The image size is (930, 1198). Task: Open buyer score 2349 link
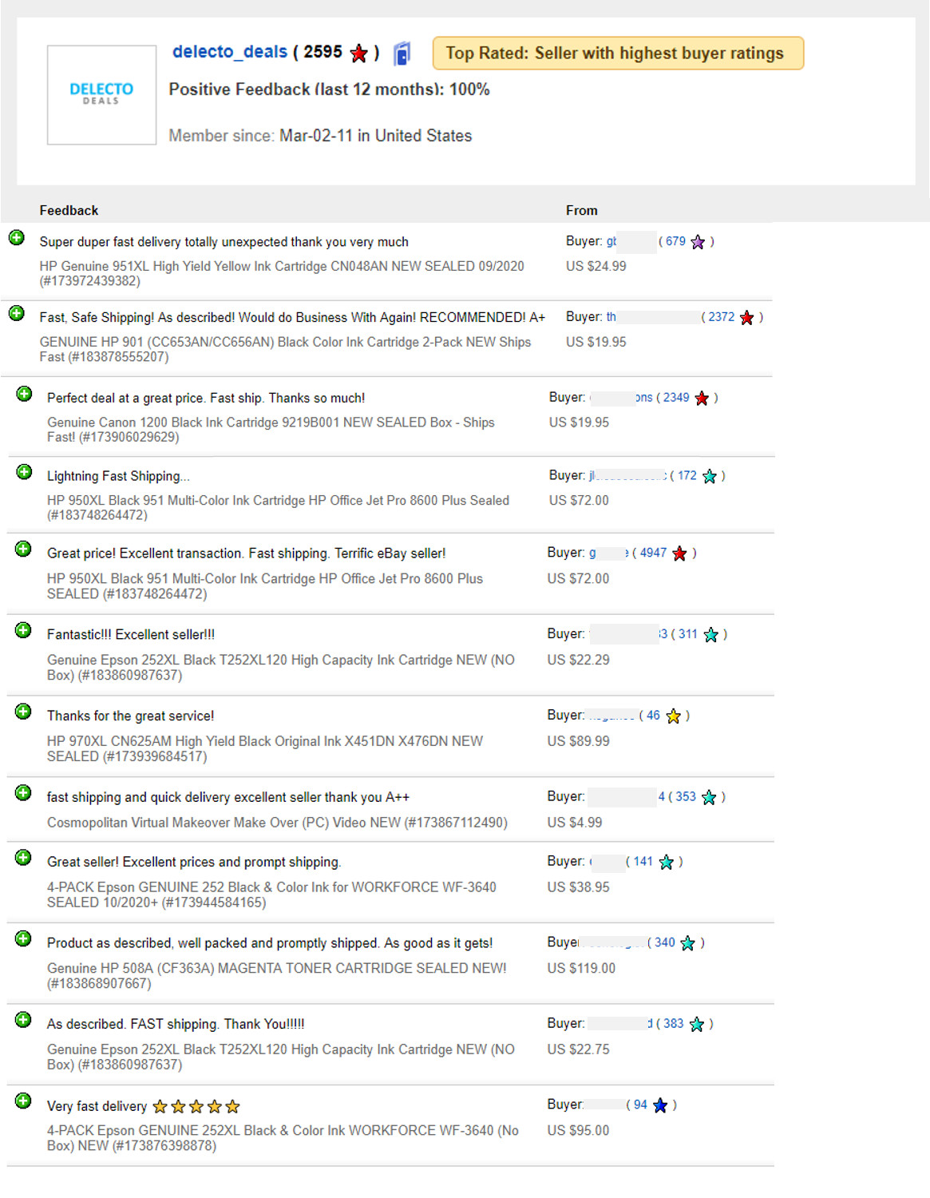[x=675, y=398]
